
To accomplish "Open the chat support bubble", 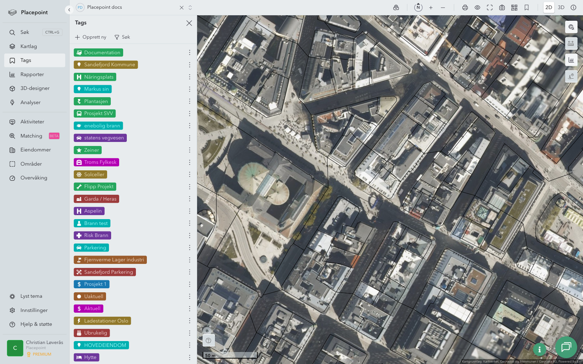I will tap(566, 347).
